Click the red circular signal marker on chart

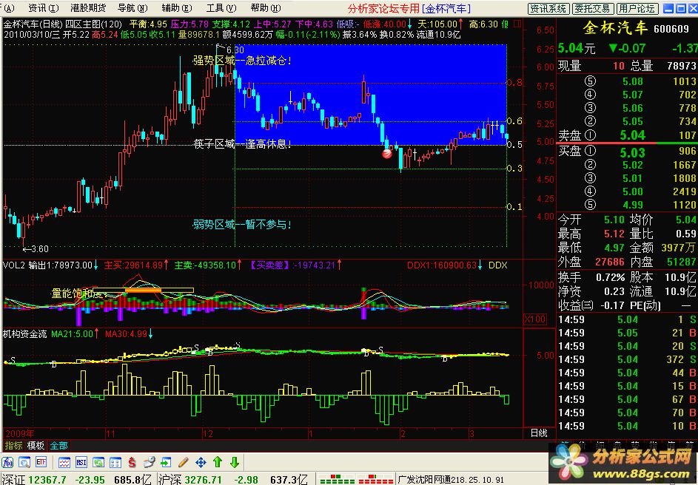click(x=387, y=154)
